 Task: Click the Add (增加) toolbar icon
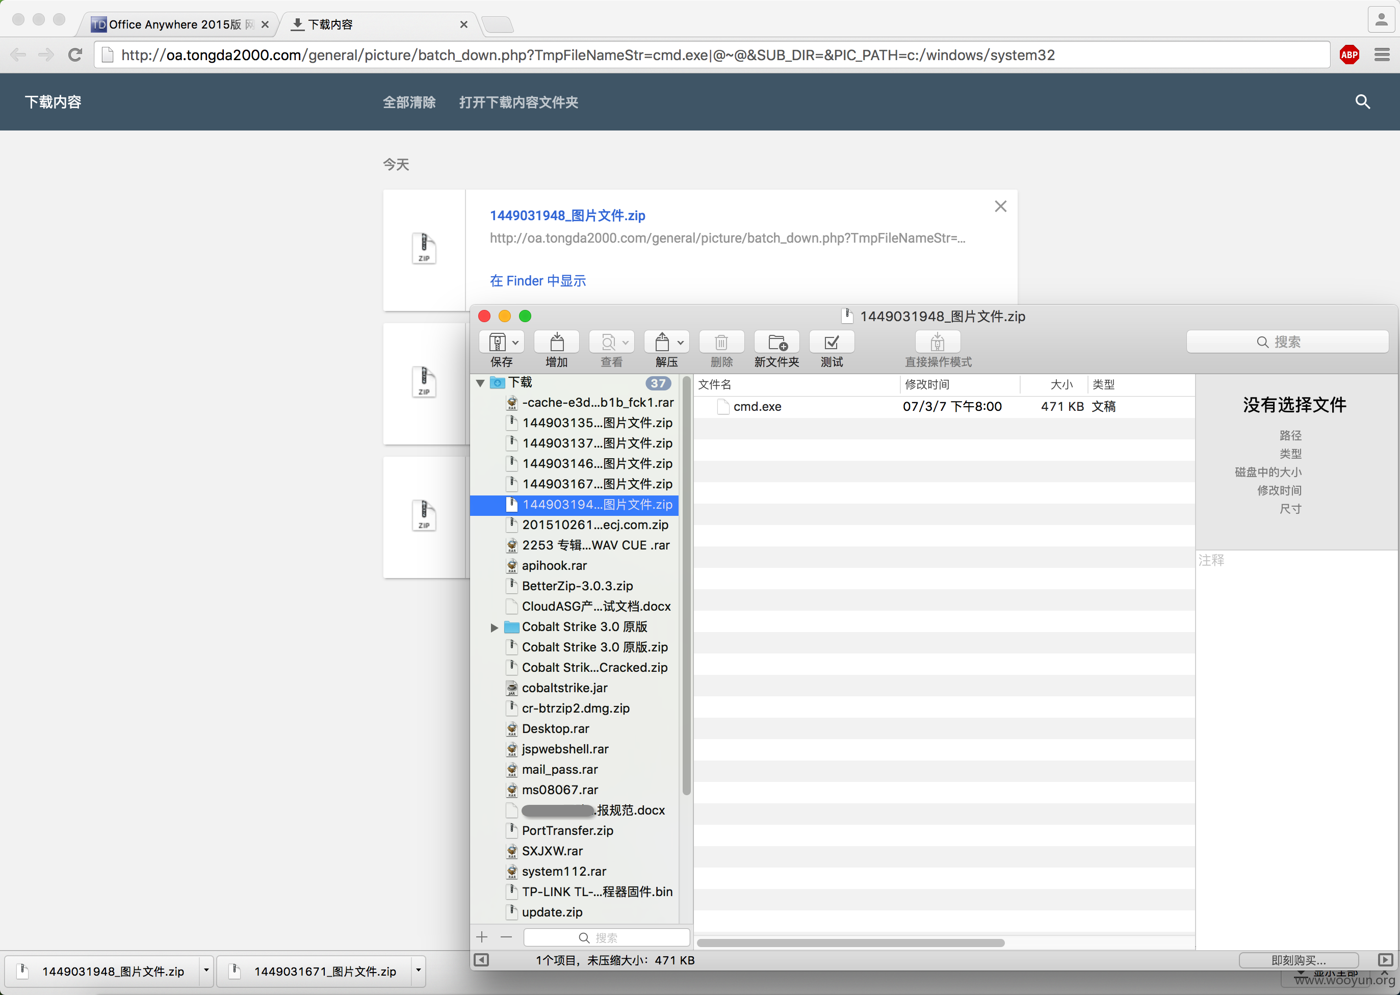pos(556,342)
